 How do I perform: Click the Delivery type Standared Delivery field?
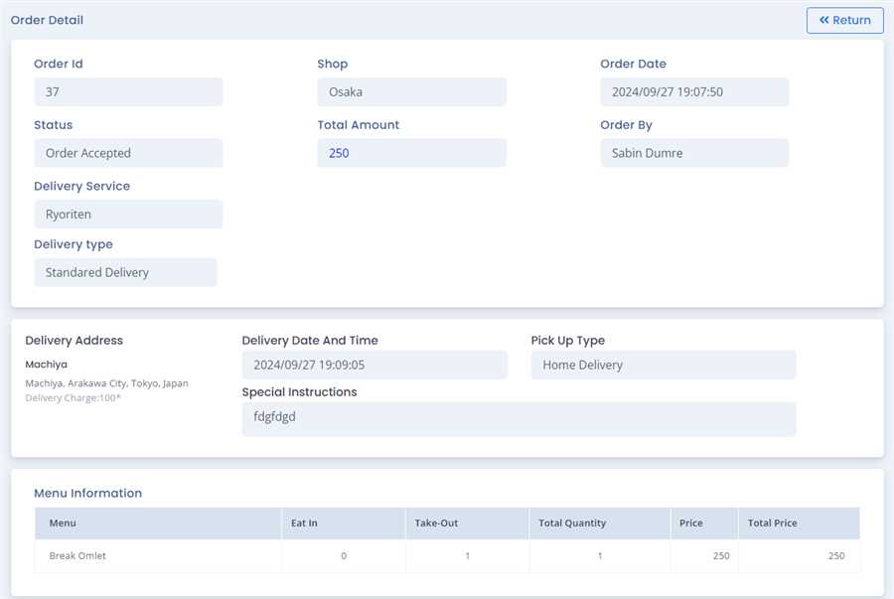(125, 272)
